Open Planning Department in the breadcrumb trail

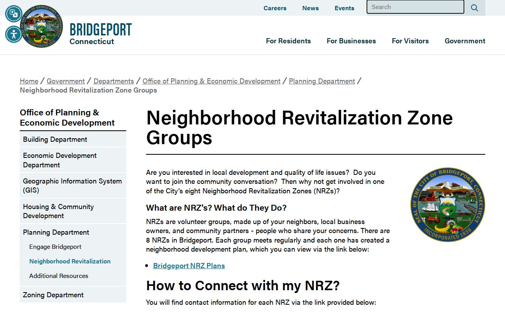tap(322, 81)
